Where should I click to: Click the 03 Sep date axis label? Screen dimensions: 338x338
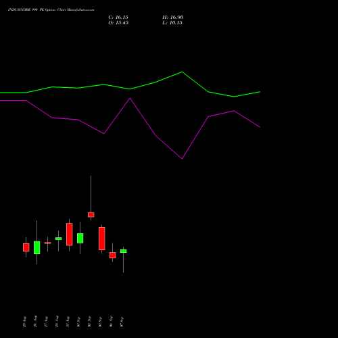click(100, 322)
